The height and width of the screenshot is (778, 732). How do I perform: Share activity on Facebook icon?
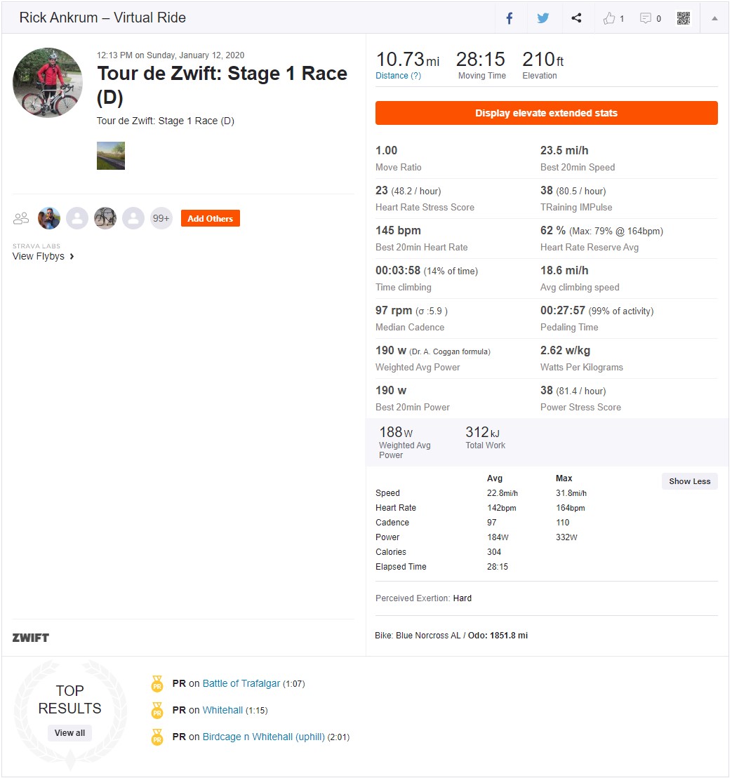510,18
